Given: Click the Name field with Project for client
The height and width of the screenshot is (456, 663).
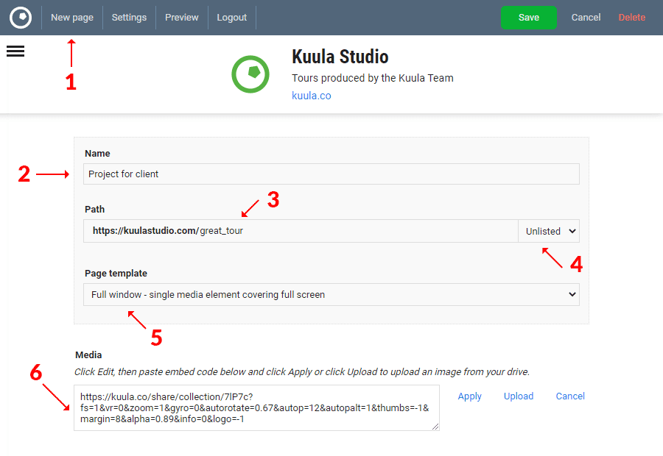Looking at the screenshot, I should [331, 174].
